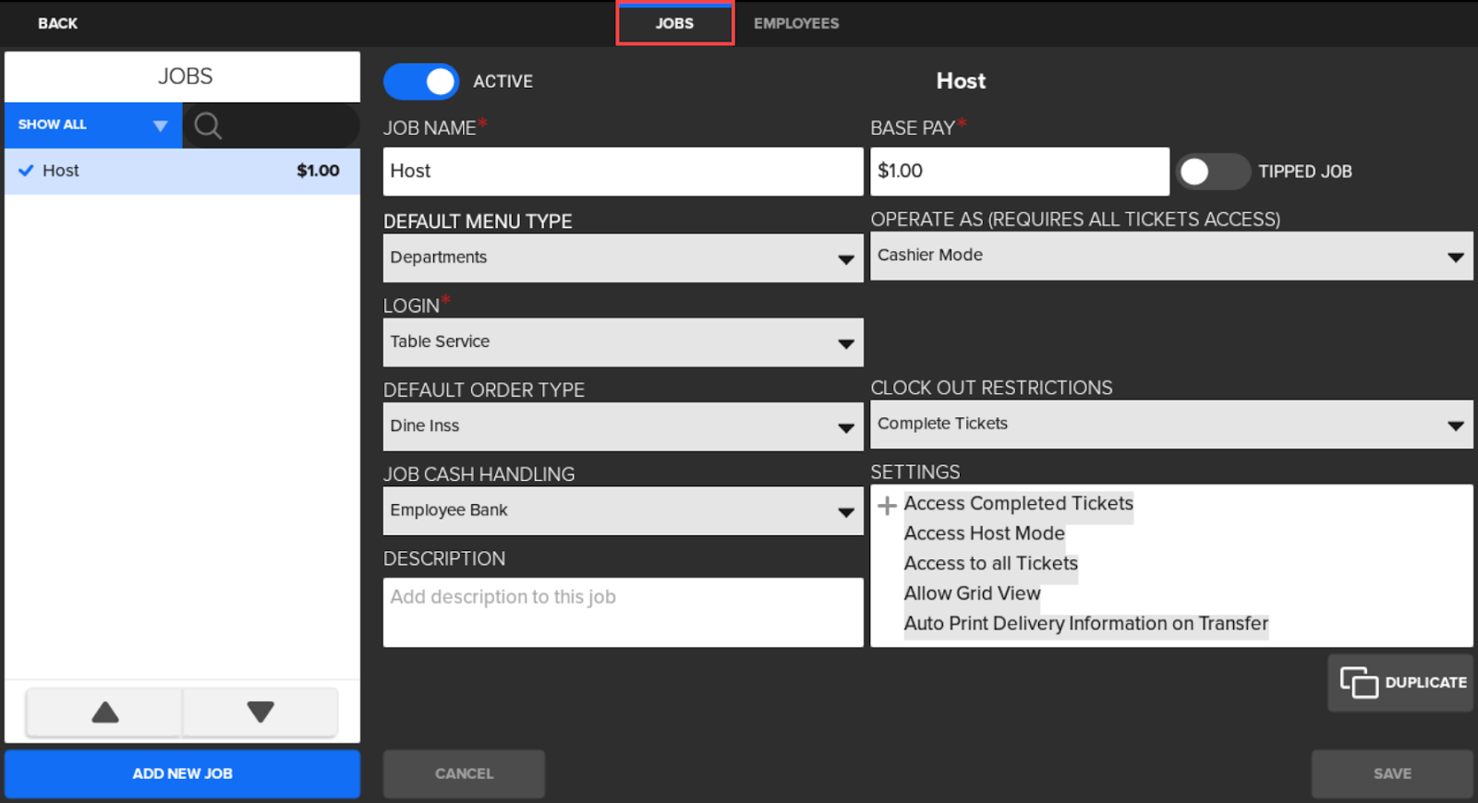
Task: Open the Default Menu Type dropdown
Action: (623, 258)
